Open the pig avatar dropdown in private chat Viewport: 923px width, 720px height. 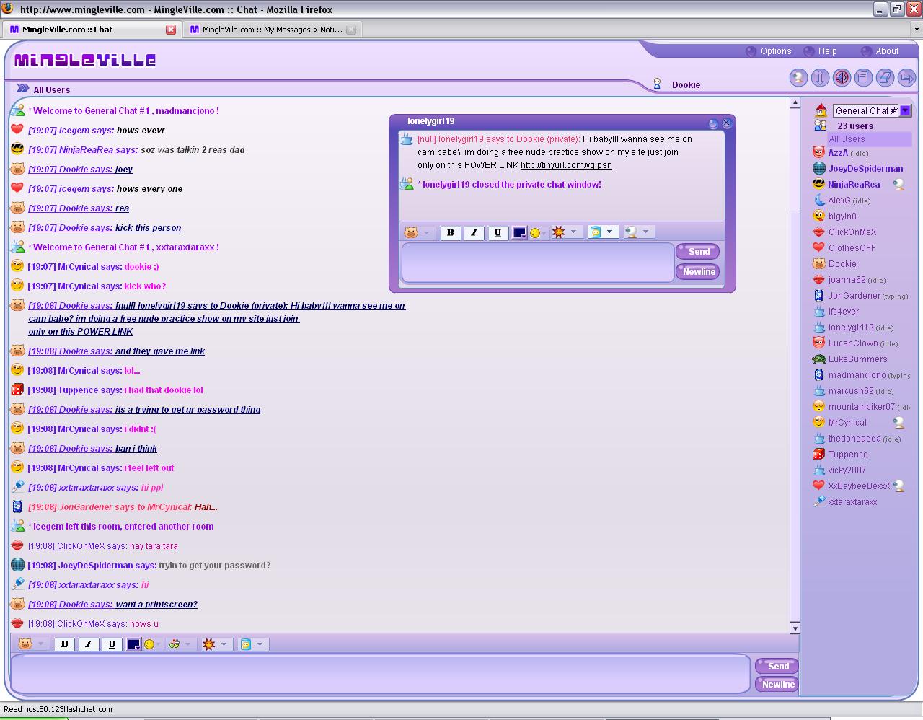[x=418, y=232]
